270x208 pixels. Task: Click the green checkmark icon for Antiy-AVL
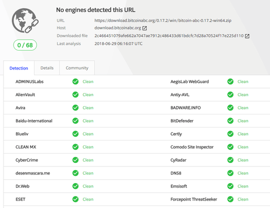coord(230,94)
